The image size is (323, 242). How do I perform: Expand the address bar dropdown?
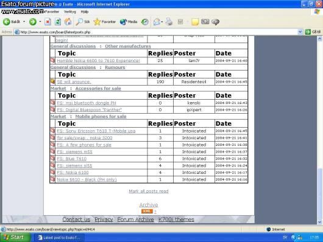(x=300, y=32)
